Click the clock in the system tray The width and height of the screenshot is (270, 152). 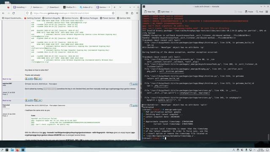pos(261,150)
